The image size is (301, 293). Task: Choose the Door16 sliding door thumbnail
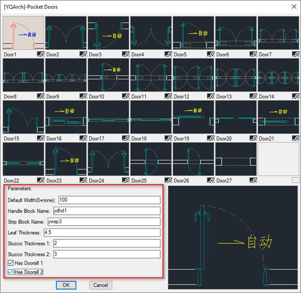click(x=66, y=117)
